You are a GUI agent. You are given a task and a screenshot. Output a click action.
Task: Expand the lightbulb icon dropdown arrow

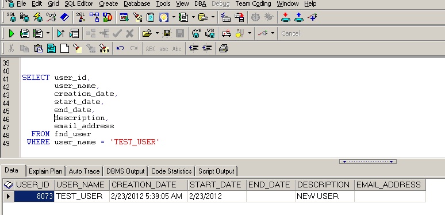174,17
